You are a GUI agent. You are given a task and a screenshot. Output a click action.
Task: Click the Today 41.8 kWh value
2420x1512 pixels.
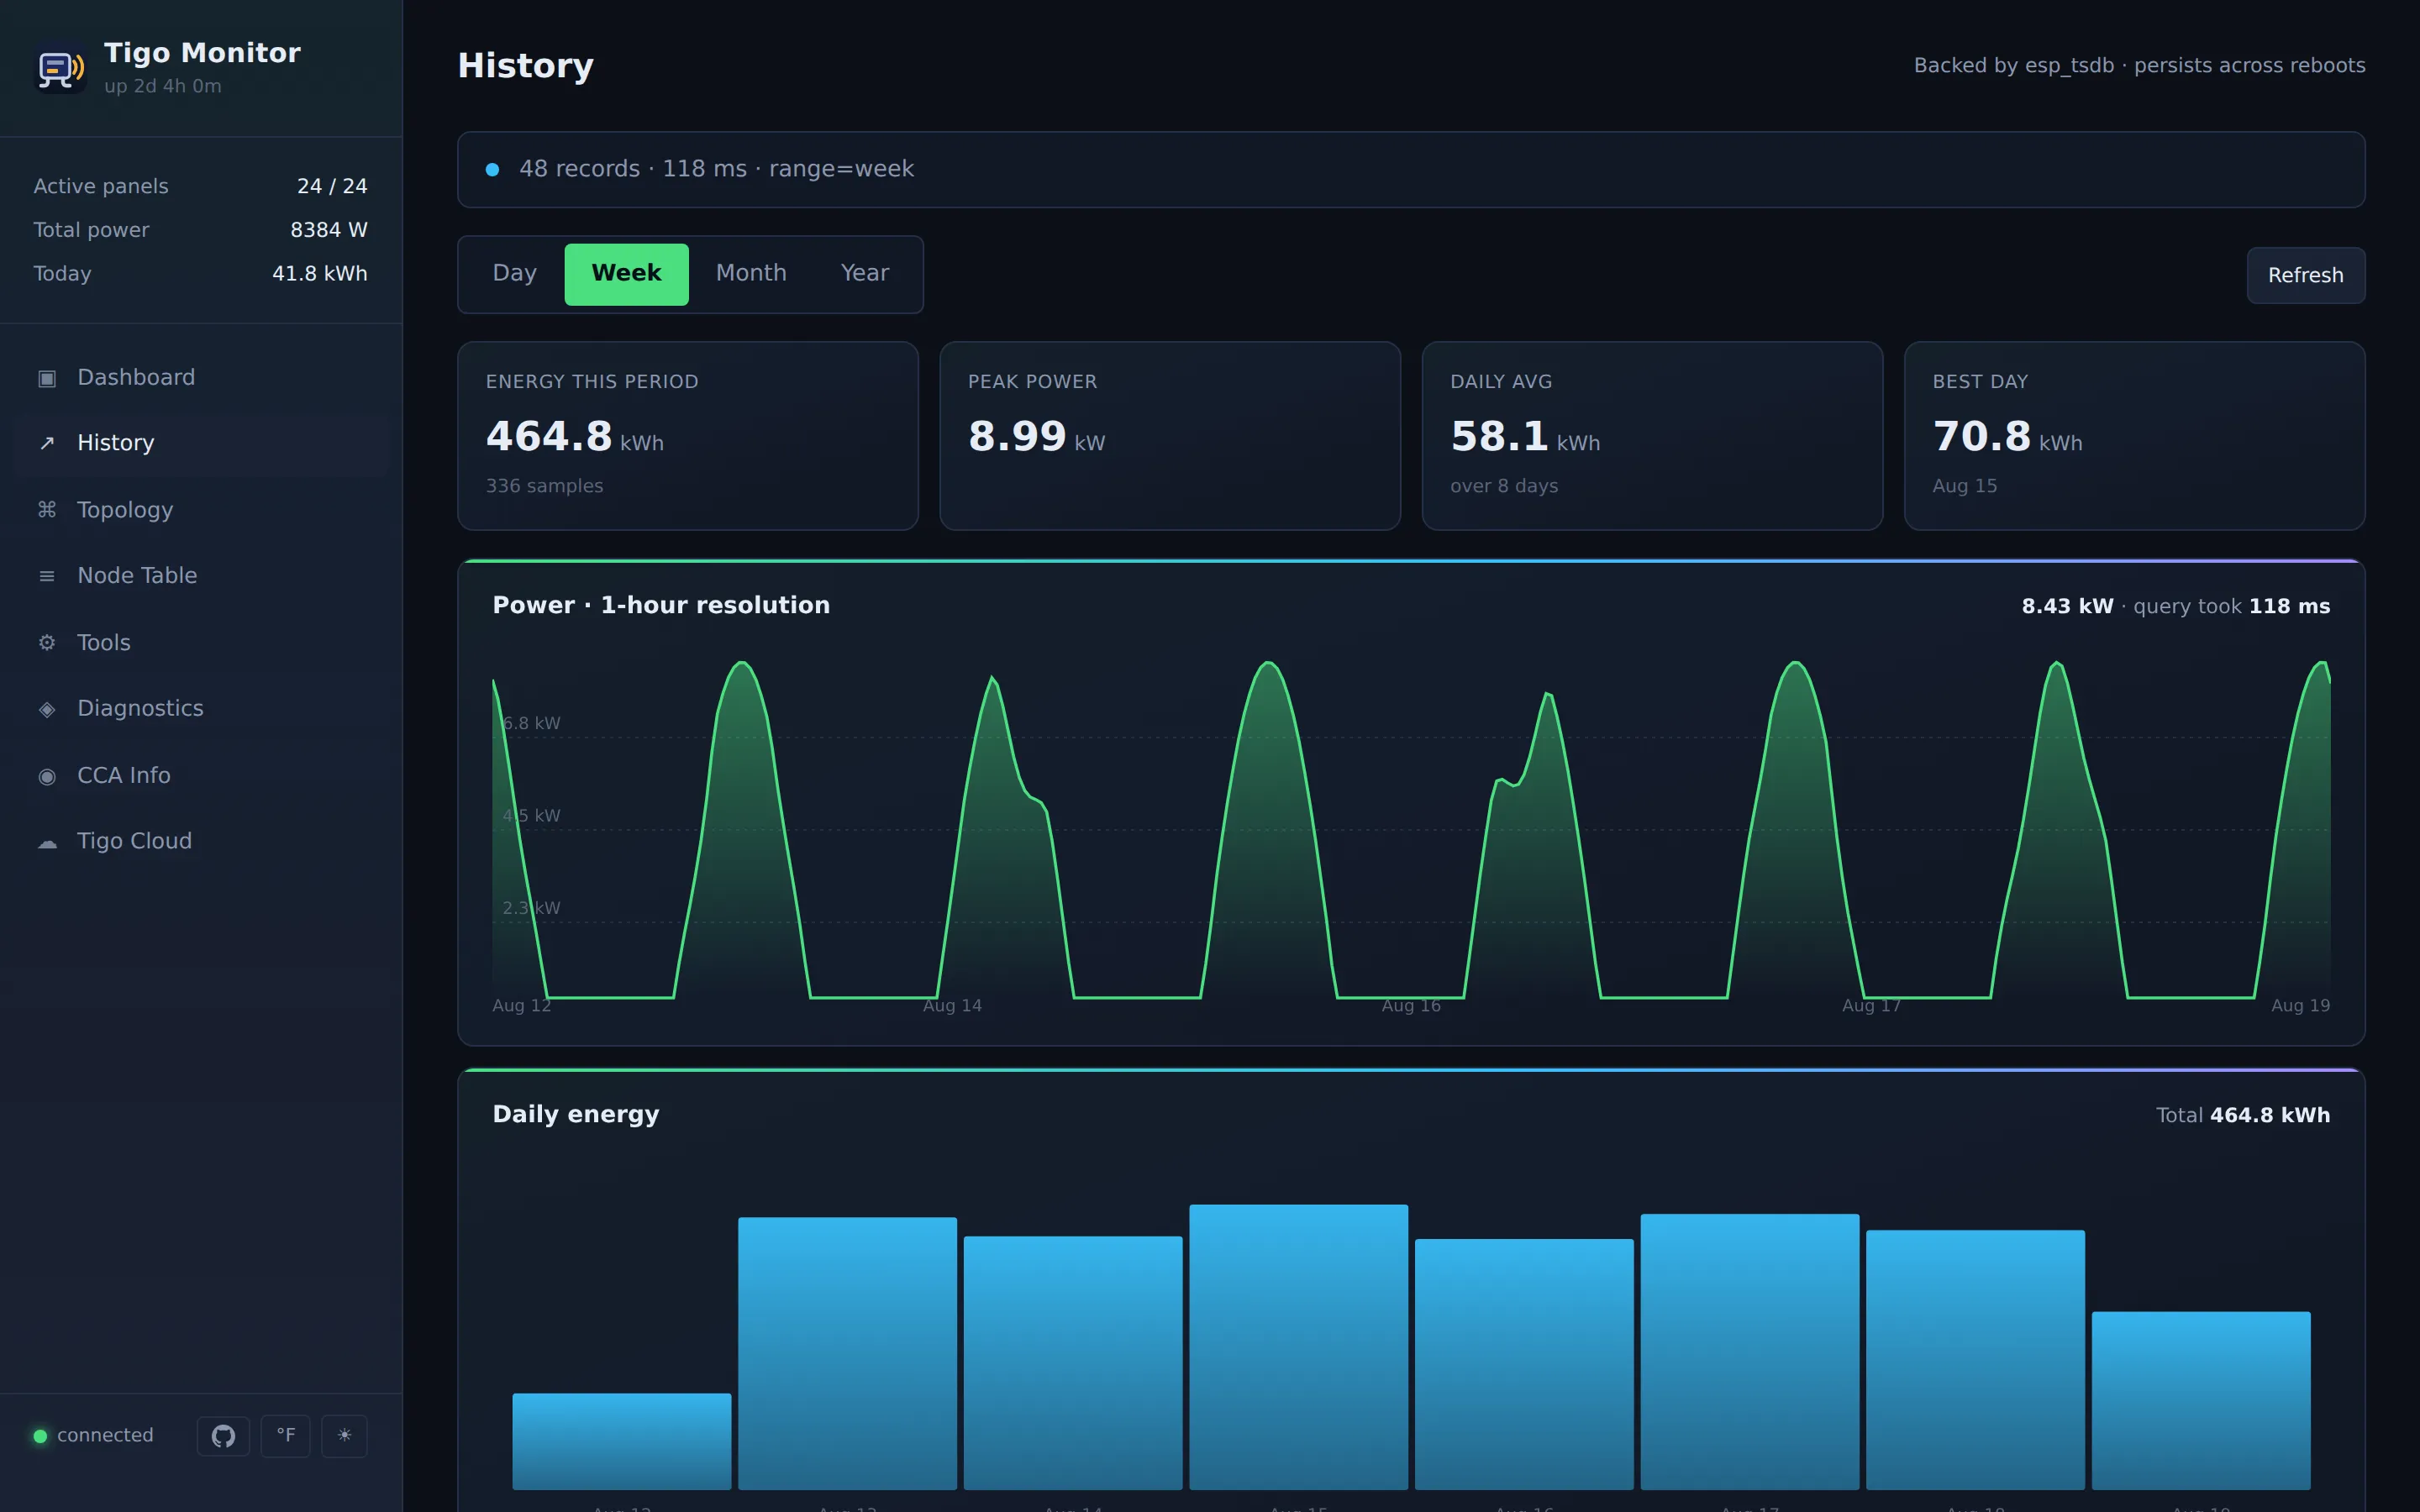[x=320, y=274]
